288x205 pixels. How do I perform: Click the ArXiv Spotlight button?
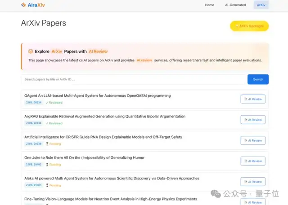point(249,26)
